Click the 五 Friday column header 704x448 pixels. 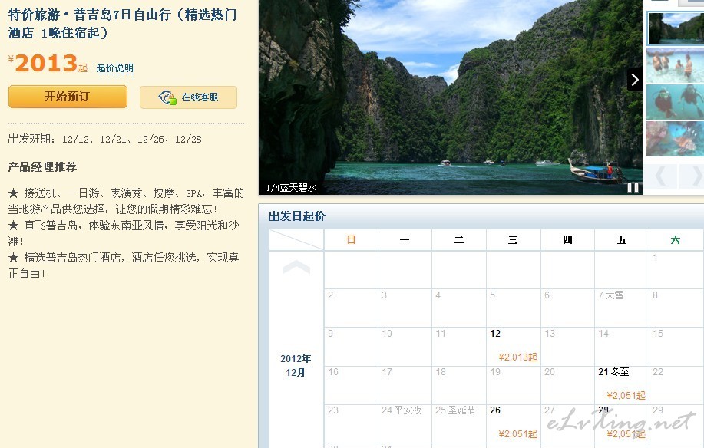pyautogui.click(x=622, y=240)
